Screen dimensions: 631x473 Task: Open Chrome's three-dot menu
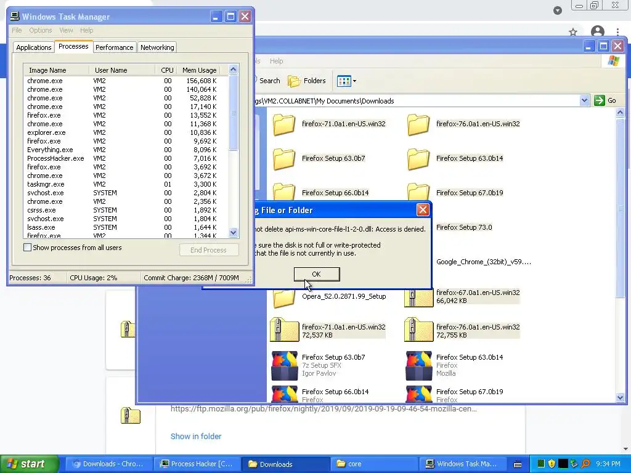pyautogui.click(x=617, y=32)
